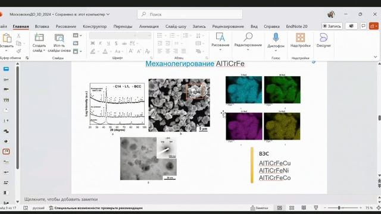Screen dimensions: 381x214
Task: Click the font color A icon
Action: [x=105, y=51]
